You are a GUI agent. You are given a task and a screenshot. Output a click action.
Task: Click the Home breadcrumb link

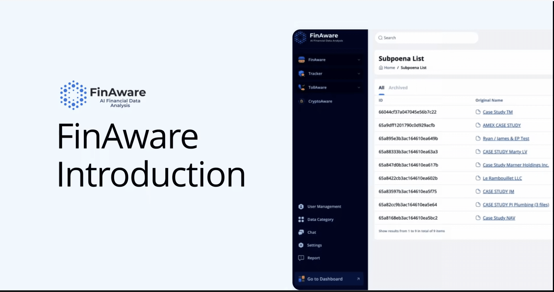(389, 68)
